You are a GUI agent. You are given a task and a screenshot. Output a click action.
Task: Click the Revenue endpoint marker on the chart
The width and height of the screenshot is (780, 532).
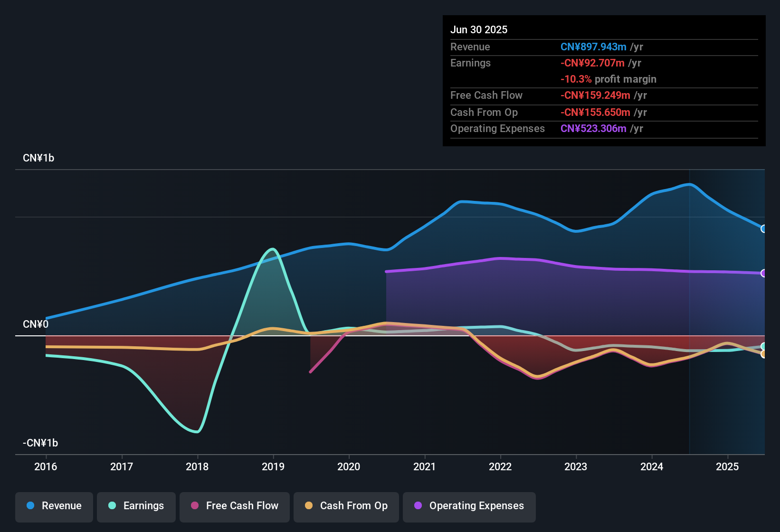[x=764, y=229]
